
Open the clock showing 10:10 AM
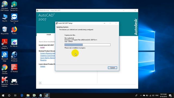(x=163, y=96)
